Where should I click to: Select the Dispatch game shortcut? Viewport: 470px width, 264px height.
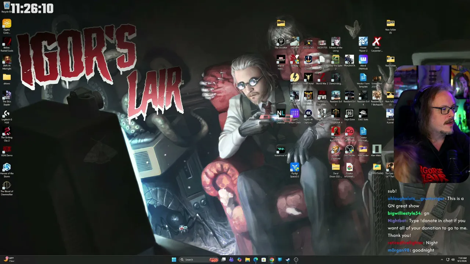pyautogui.click(x=294, y=43)
